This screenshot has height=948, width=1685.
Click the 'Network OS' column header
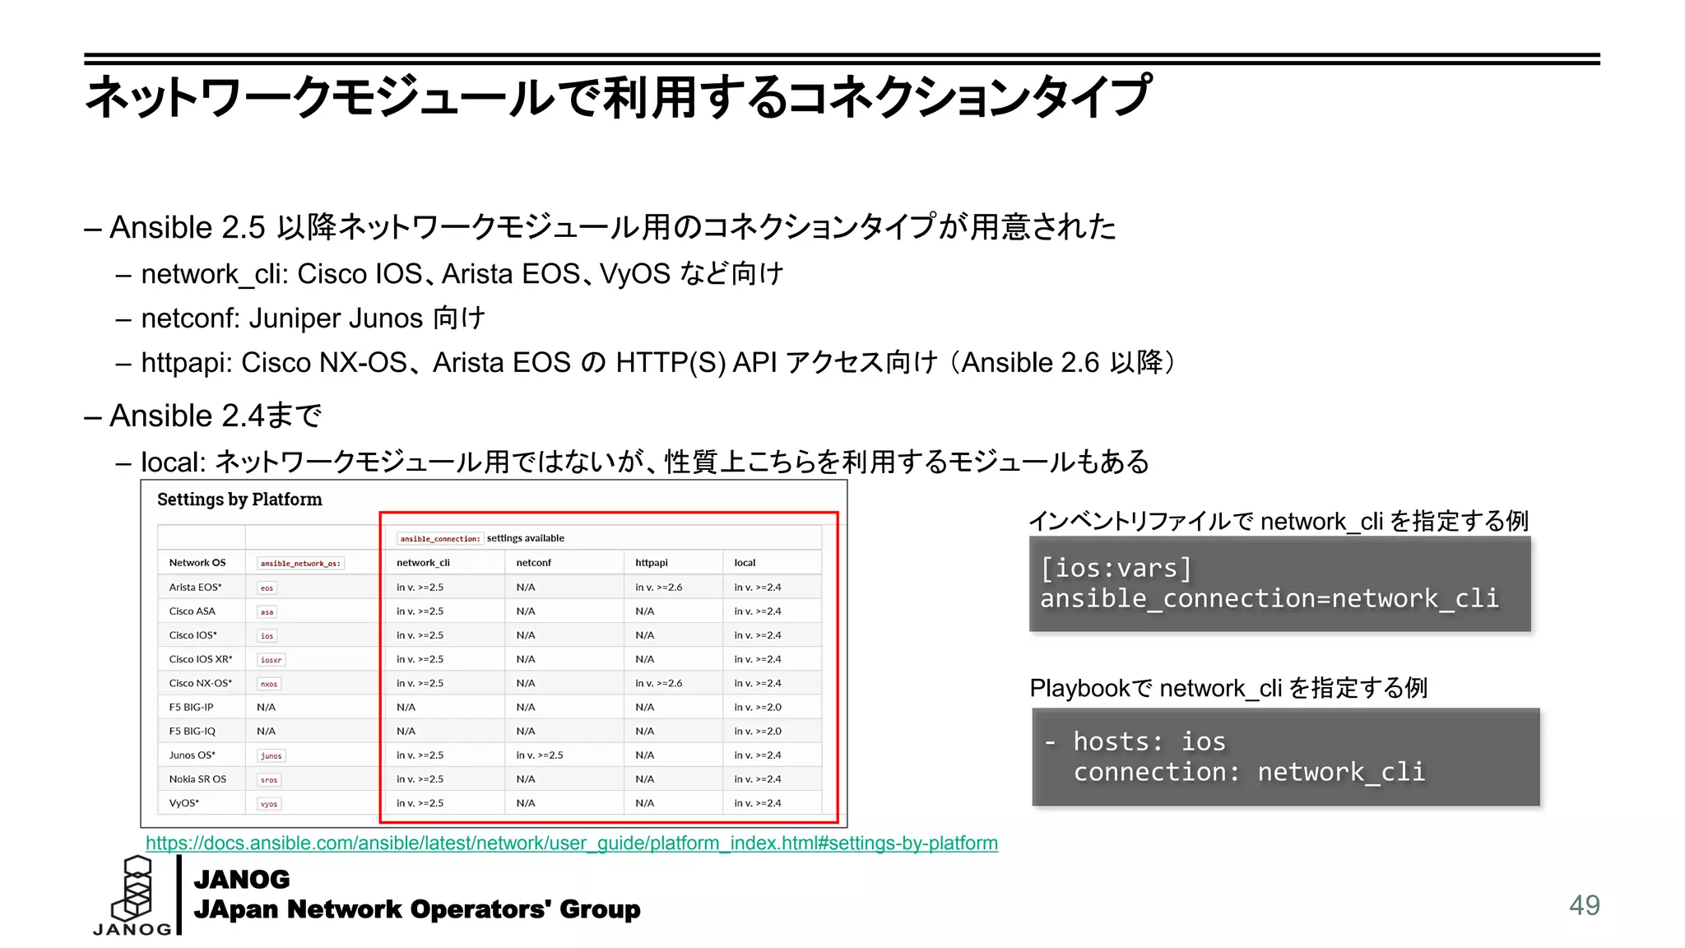click(197, 563)
